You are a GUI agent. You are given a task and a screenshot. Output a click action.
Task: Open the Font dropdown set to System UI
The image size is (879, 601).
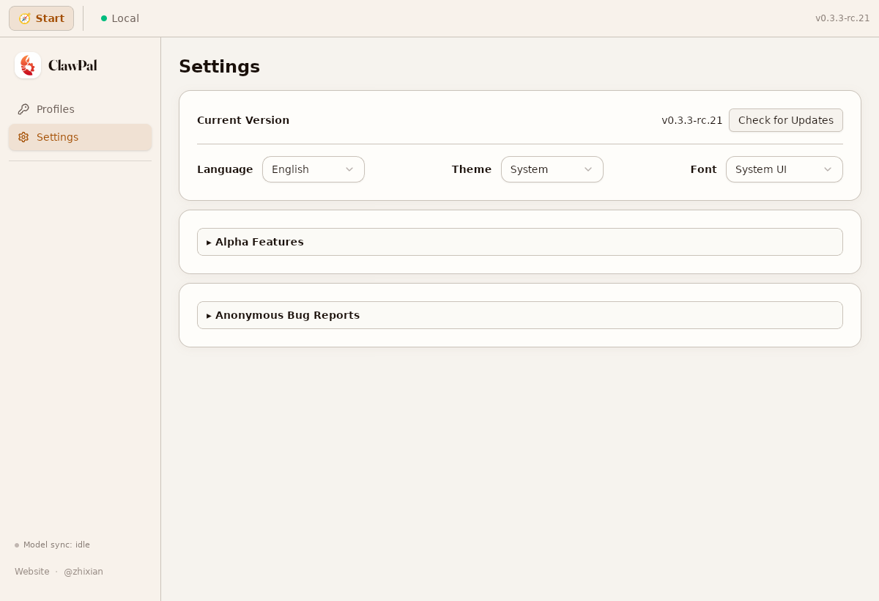tap(785, 169)
